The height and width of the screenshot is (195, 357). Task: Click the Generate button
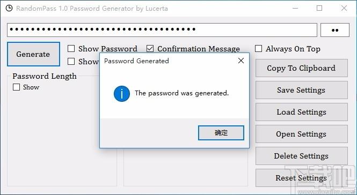pos(33,54)
